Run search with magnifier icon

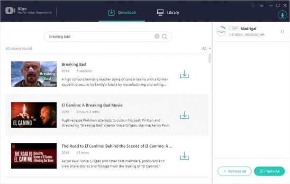pyautogui.click(x=164, y=36)
